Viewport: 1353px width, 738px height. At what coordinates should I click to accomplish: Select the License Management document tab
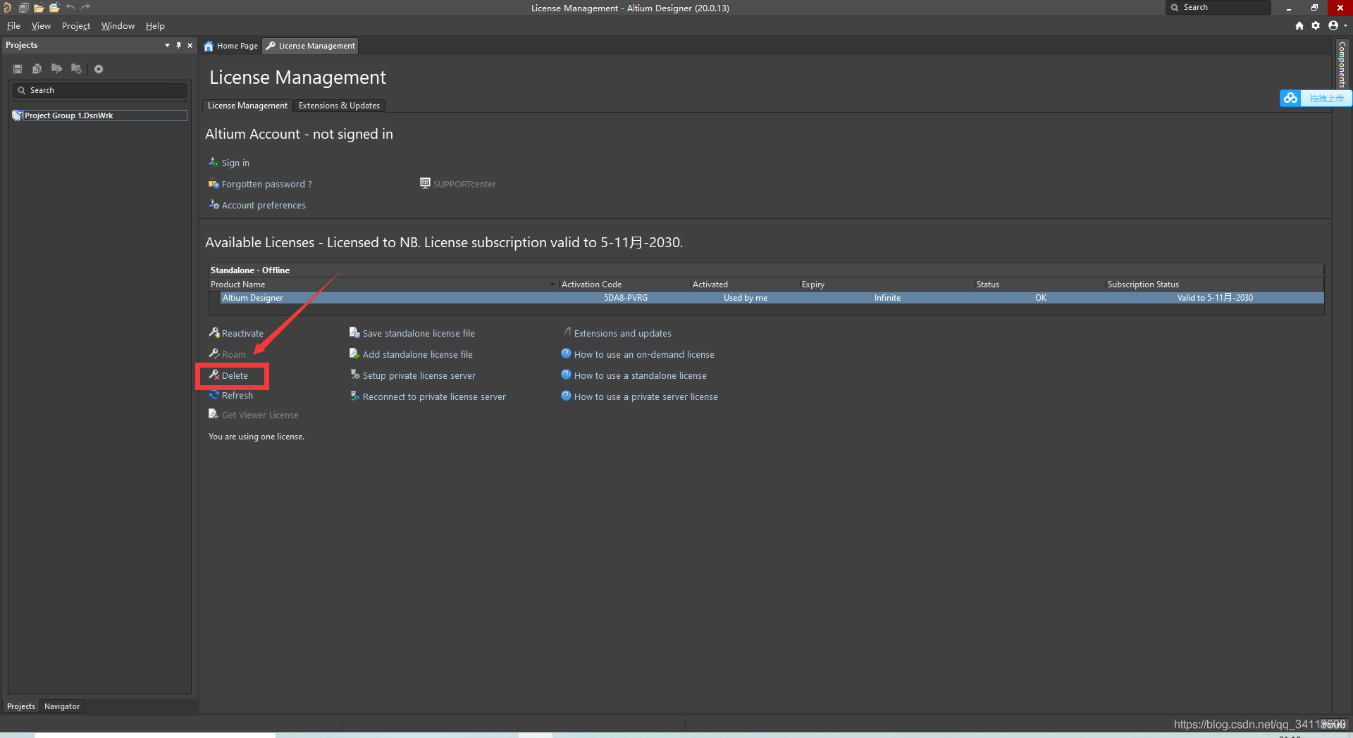coord(311,46)
